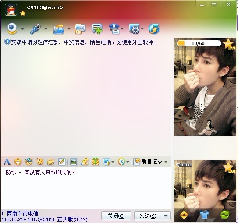This screenshot has width=238, height=223.
Task: Close the chat window with X
Action: (x=228, y=4)
